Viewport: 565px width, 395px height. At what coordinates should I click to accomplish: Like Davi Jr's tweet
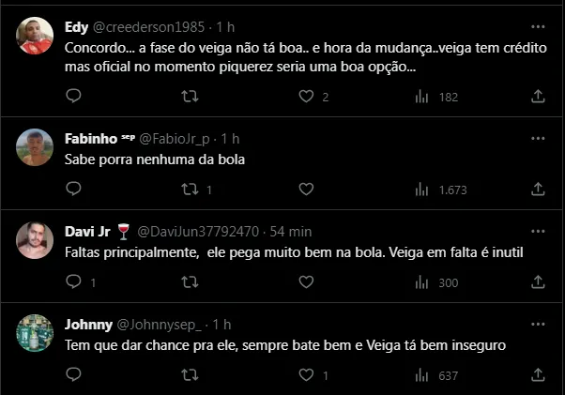pyautogui.click(x=305, y=282)
